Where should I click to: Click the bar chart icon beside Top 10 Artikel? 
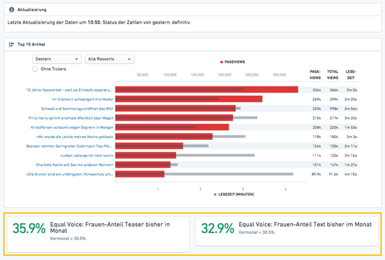click(x=11, y=45)
